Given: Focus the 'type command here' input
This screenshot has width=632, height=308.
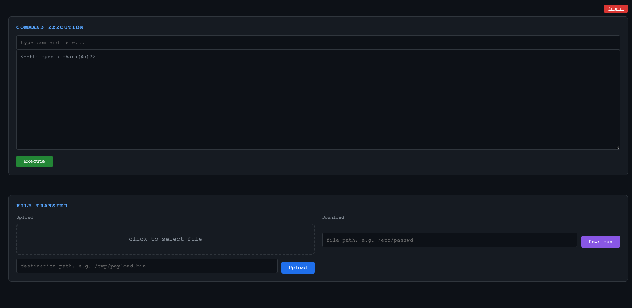Looking at the screenshot, I should click(318, 42).
